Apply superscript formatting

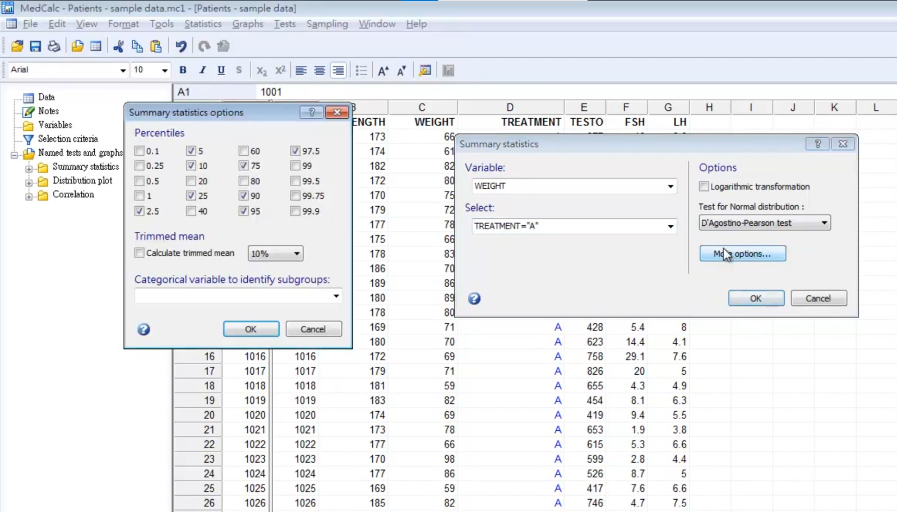280,70
